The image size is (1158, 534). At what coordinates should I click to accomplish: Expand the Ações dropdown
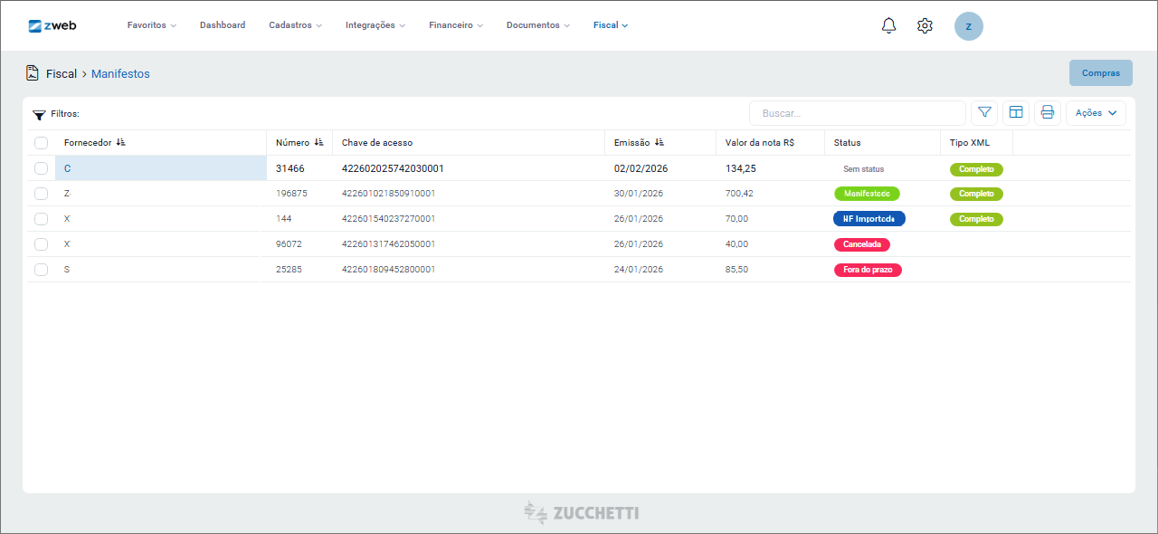pyautogui.click(x=1096, y=113)
